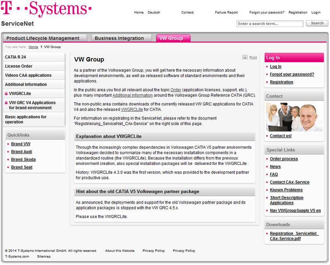Click Registration in top navigation

coord(298,12)
